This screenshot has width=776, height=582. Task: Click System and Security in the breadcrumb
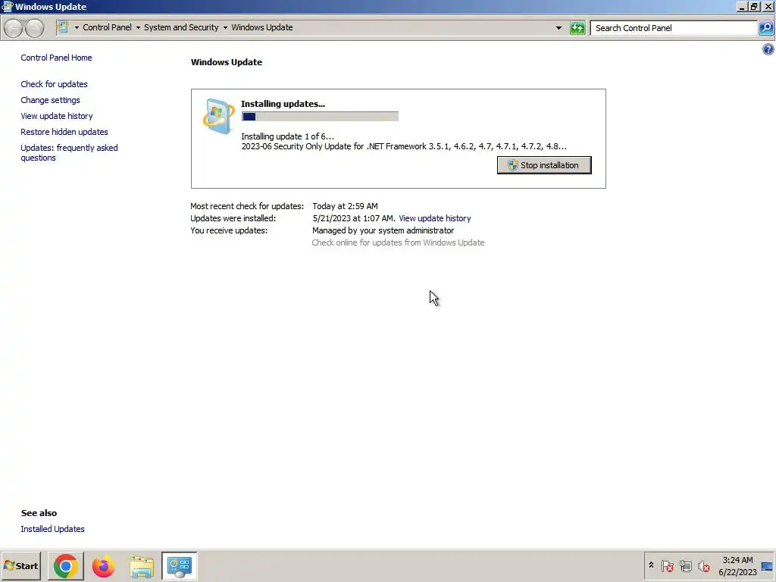click(x=181, y=27)
